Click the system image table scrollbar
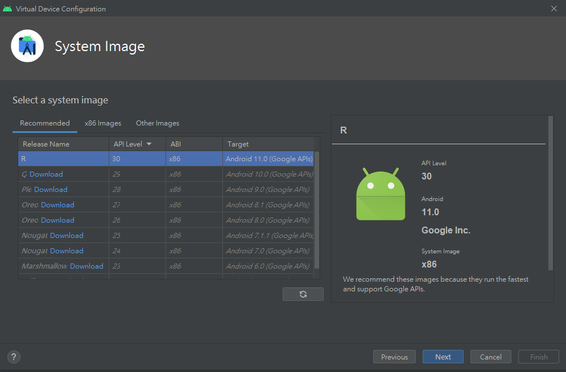Image resolution: width=566 pixels, height=372 pixels. [317, 210]
